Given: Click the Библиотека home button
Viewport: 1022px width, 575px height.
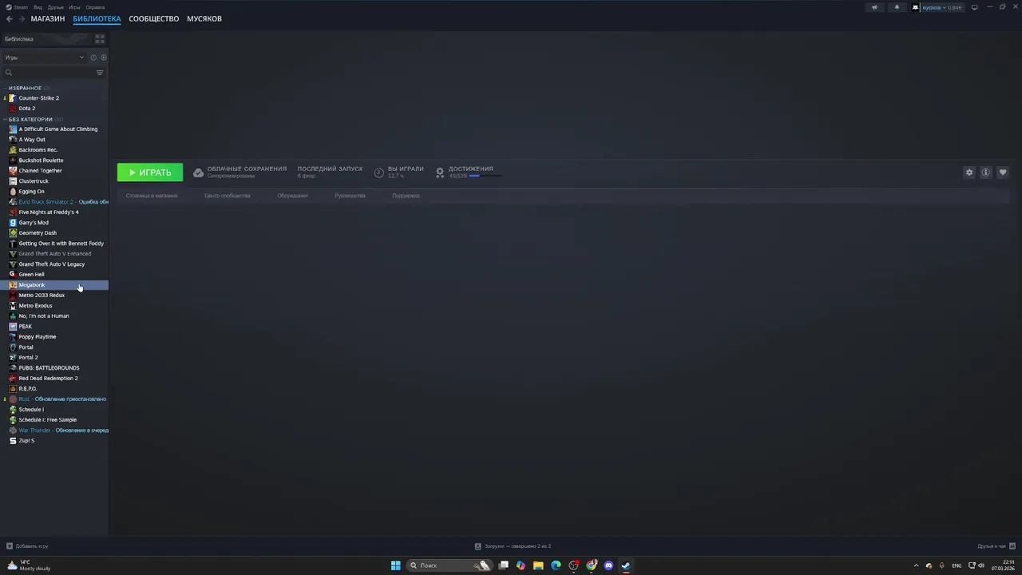Looking at the screenshot, I should click(46, 38).
